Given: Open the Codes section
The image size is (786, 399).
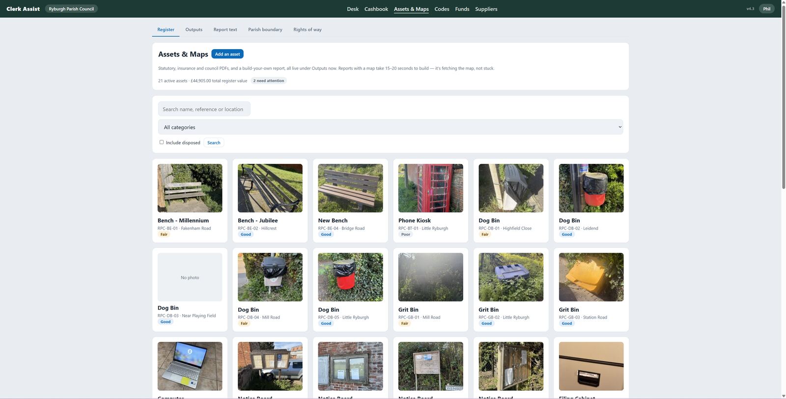Looking at the screenshot, I should tap(442, 9).
